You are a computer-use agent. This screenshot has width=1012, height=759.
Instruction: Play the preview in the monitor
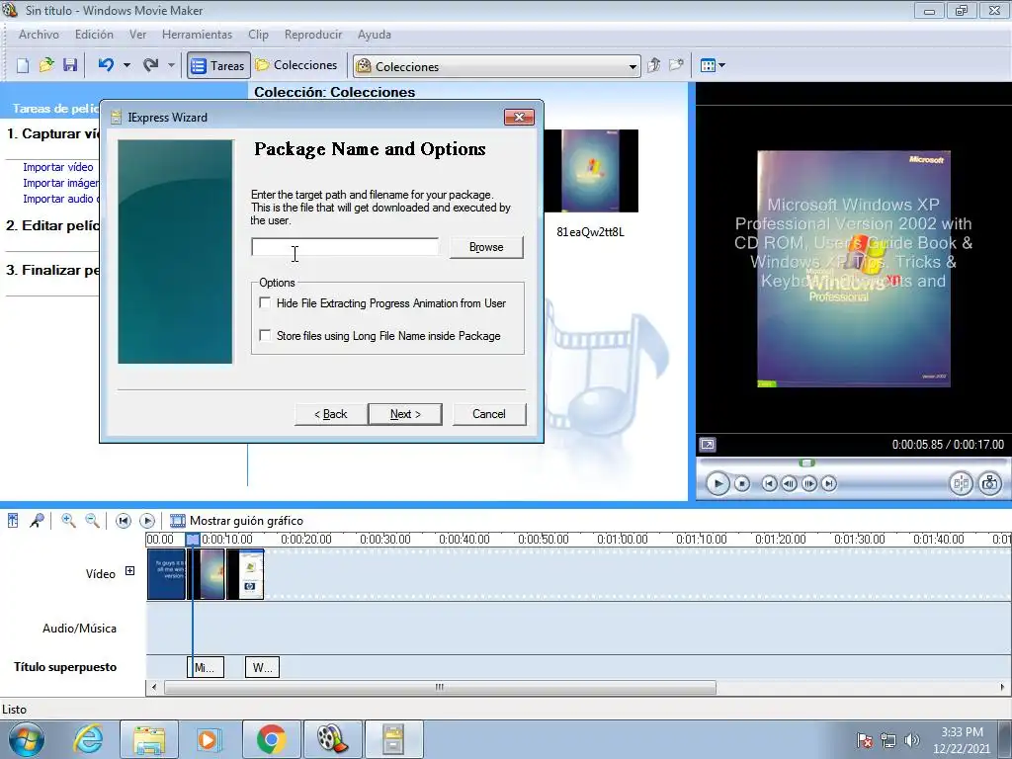[x=717, y=483]
